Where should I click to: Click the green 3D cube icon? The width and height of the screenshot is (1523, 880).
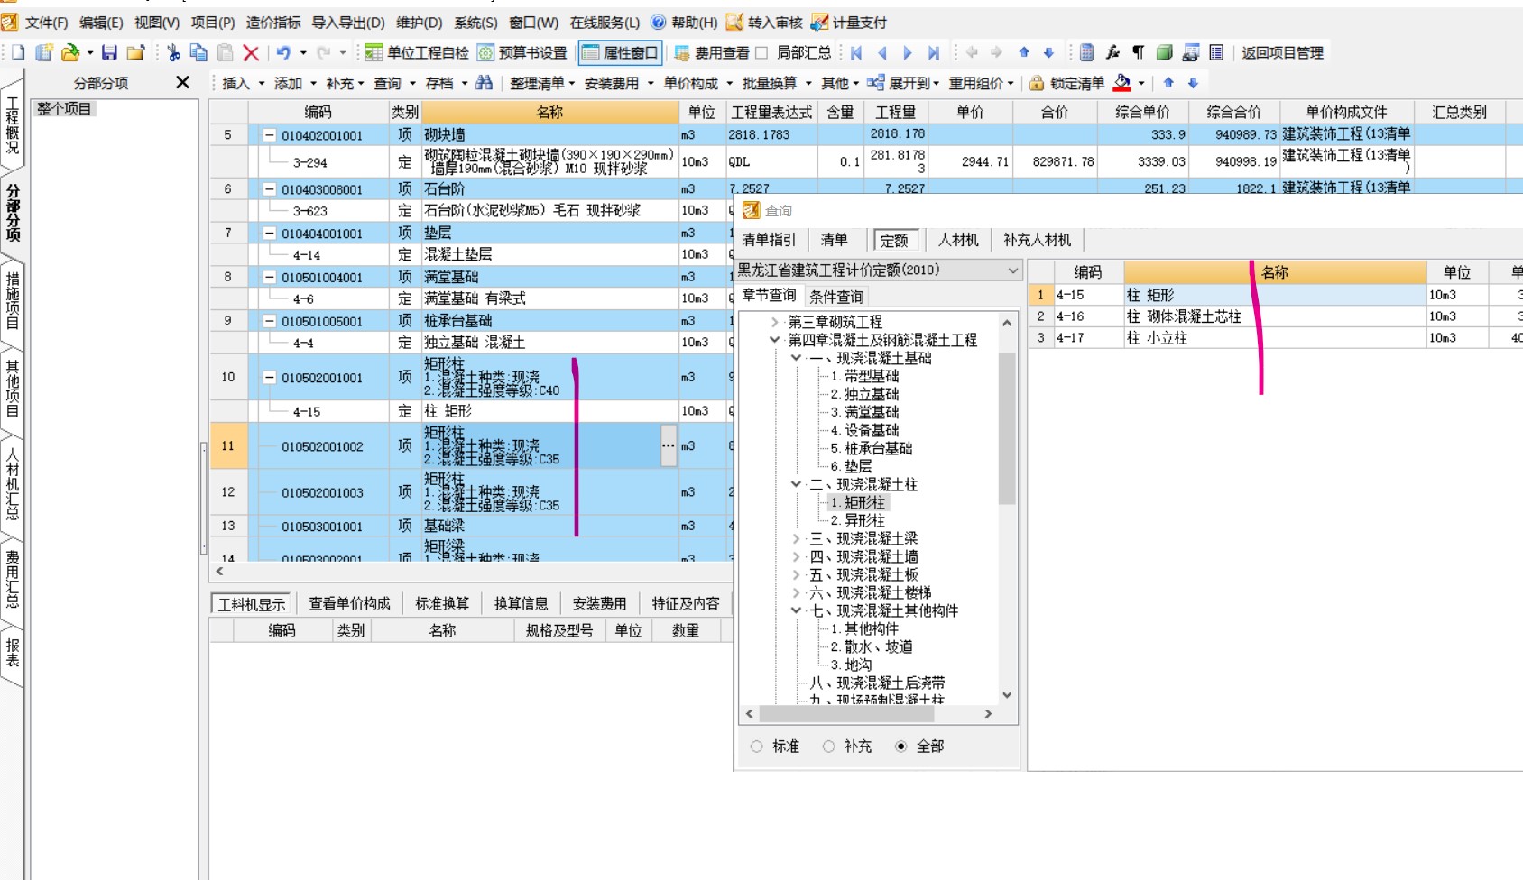(x=1165, y=53)
